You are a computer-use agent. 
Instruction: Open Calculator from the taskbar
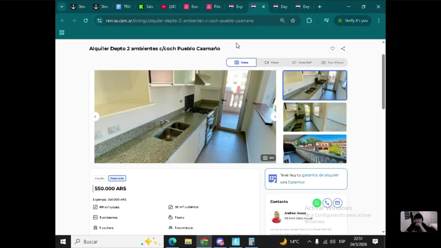coord(252,241)
